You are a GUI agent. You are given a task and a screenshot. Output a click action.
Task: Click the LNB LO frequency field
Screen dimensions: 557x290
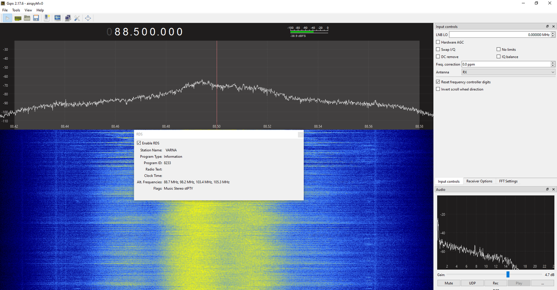click(500, 35)
